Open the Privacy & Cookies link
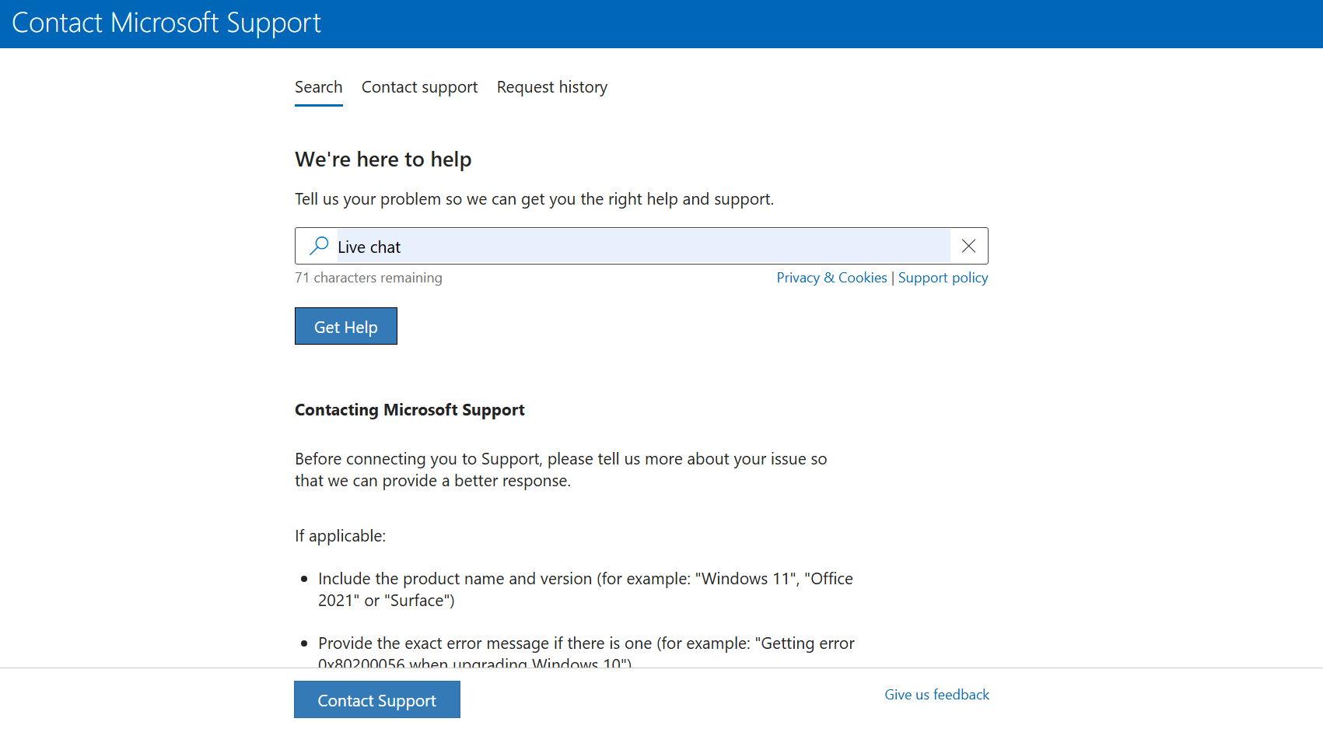Image resolution: width=1323 pixels, height=729 pixels. click(x=831, y=278)
